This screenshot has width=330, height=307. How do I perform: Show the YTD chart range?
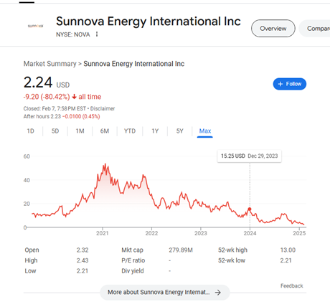click(130, 131)
